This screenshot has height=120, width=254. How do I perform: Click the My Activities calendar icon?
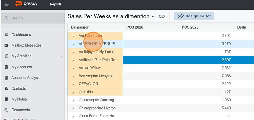click(x=6, y=56)
